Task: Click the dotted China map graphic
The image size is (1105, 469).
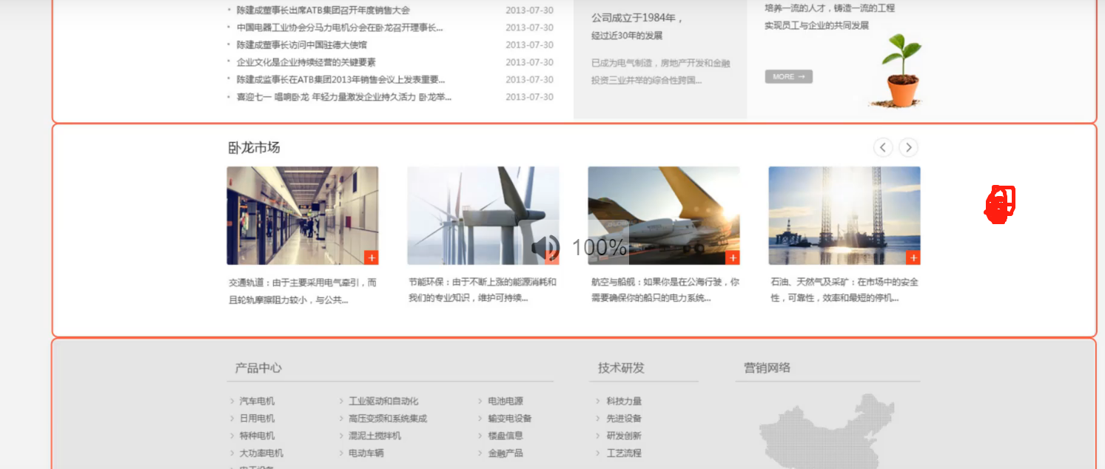Action: point(827,430)
